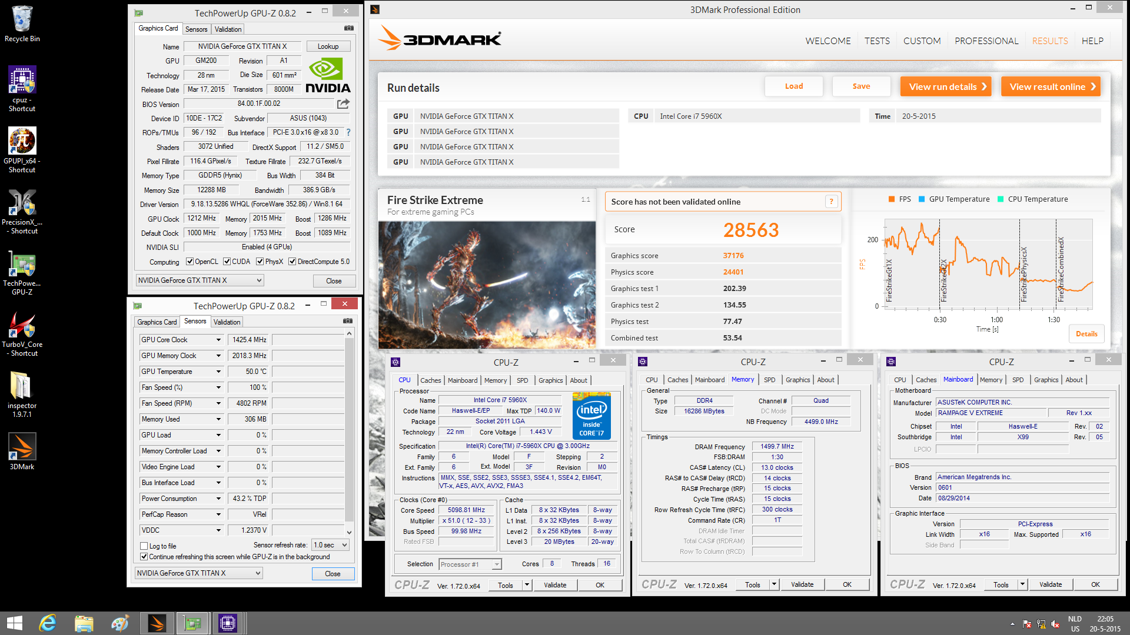Image resolution: width=1130 pixels, height=635 pixels.
Task: Toggle DirectCompute 5.0 checkbox
Action: [x=292, y=262]
